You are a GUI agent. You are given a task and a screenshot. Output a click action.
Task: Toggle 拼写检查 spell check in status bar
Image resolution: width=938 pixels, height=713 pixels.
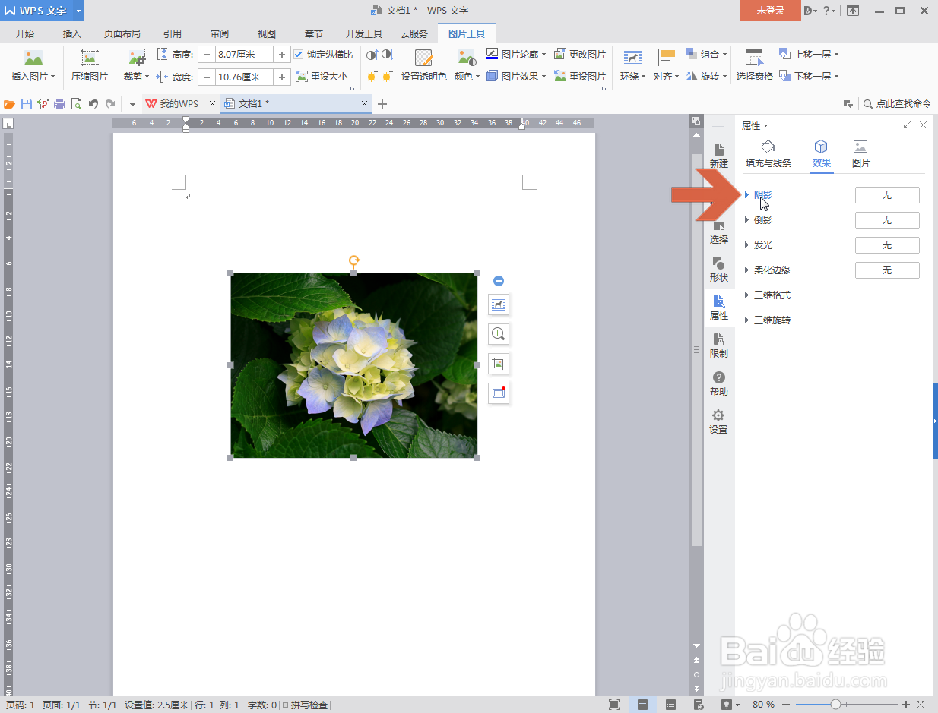pos(306,705)
